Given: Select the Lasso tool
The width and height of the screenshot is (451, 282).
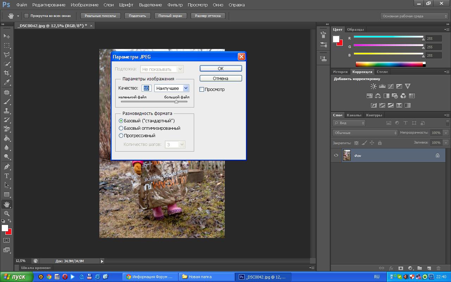Looking at the screenshot, I should 7,55.
